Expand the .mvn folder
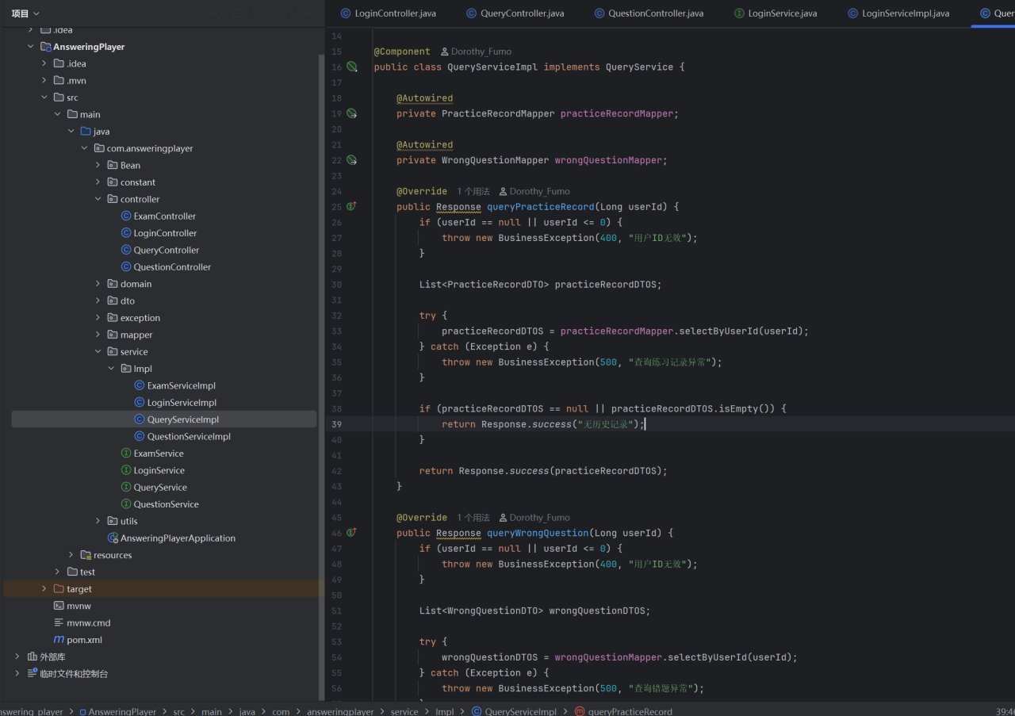Screen dimensions: 1015x716 (x=44, y=81)
